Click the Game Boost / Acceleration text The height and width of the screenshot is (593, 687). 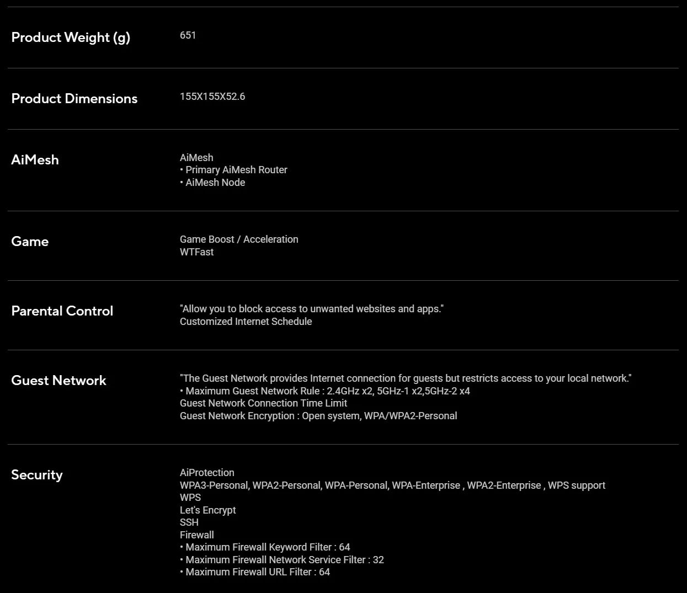coord(239,239)
